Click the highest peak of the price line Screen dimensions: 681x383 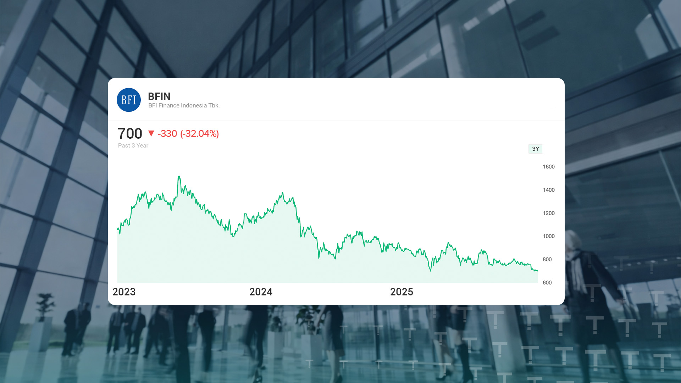click(x=179, y=177)
